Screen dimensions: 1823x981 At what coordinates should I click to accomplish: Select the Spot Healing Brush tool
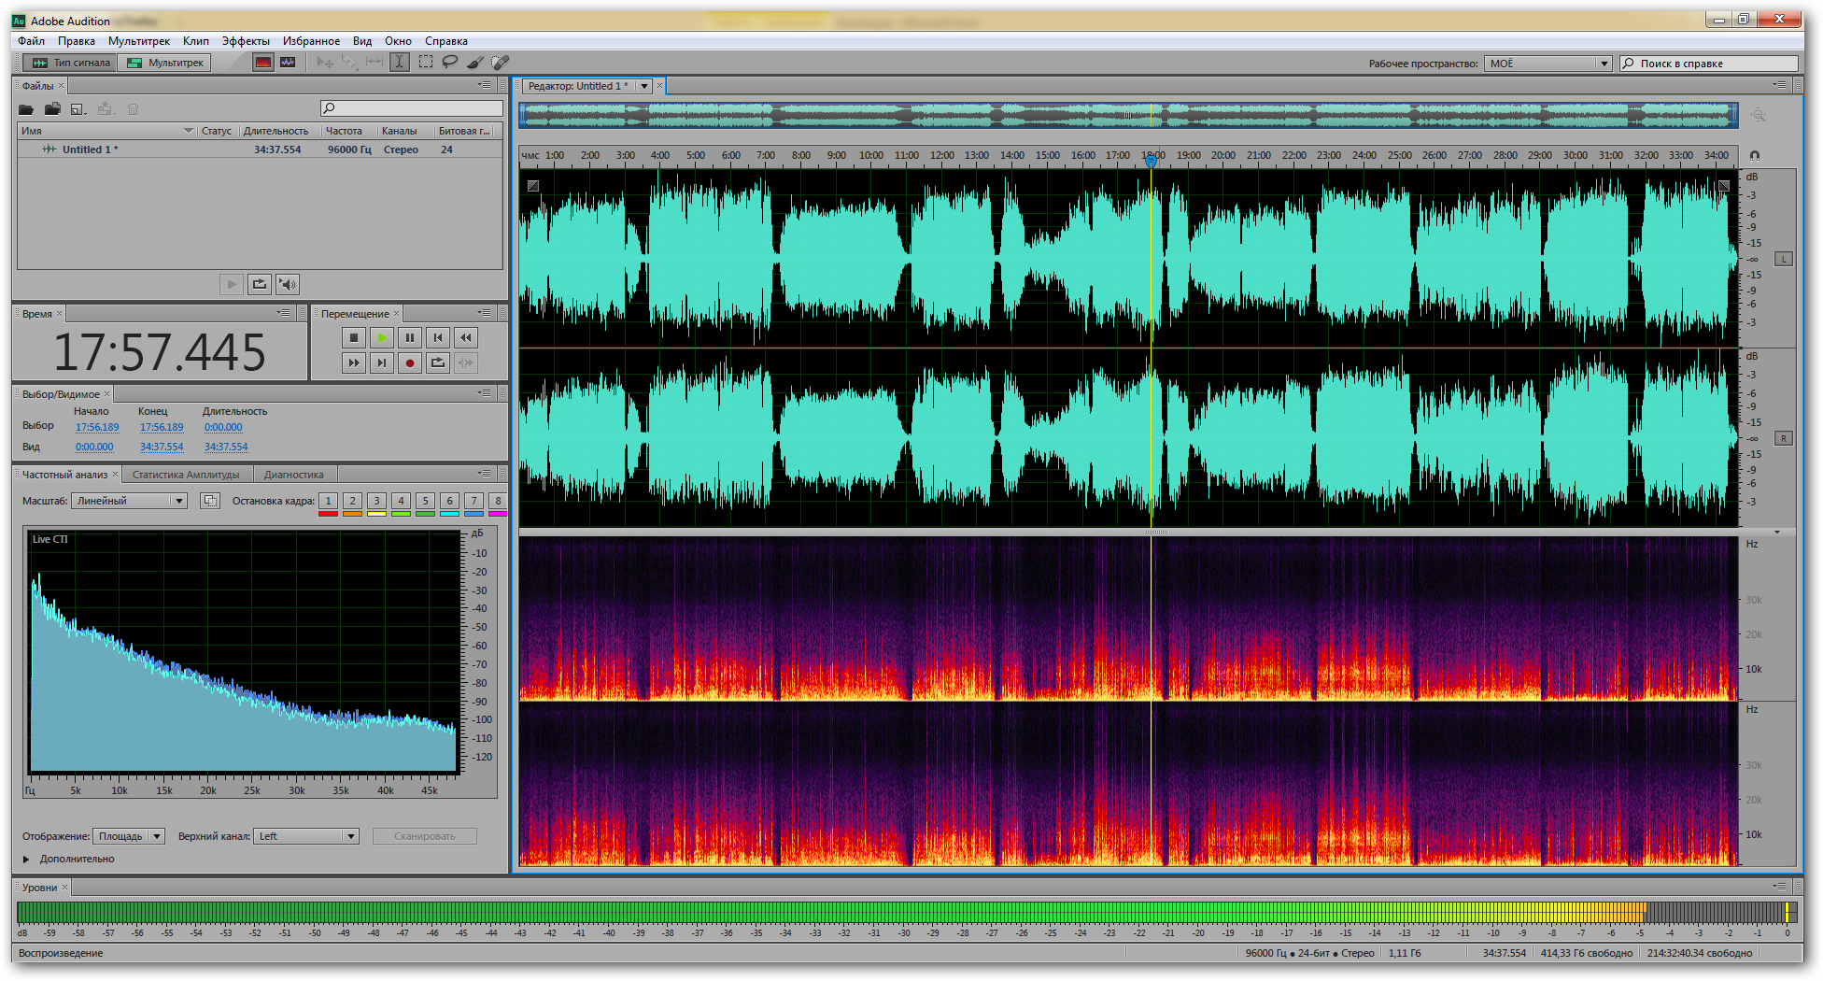pos(501,63)
